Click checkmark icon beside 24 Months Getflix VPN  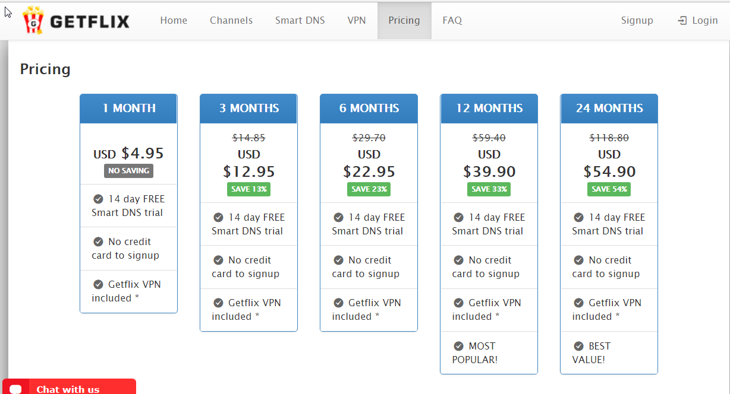point(578,303)
